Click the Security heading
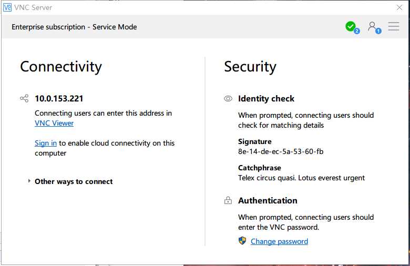 tap(250, 67)
